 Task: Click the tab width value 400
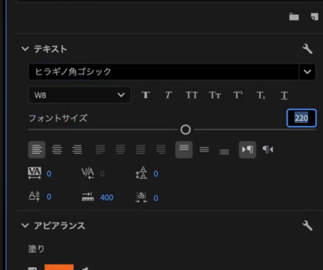107,198
